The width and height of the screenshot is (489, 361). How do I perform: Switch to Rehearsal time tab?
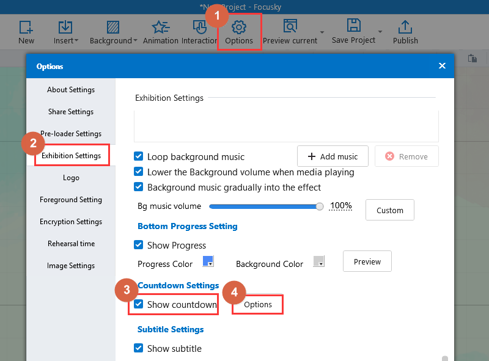coord(71,244)
